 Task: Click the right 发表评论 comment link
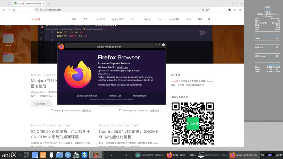154,111
